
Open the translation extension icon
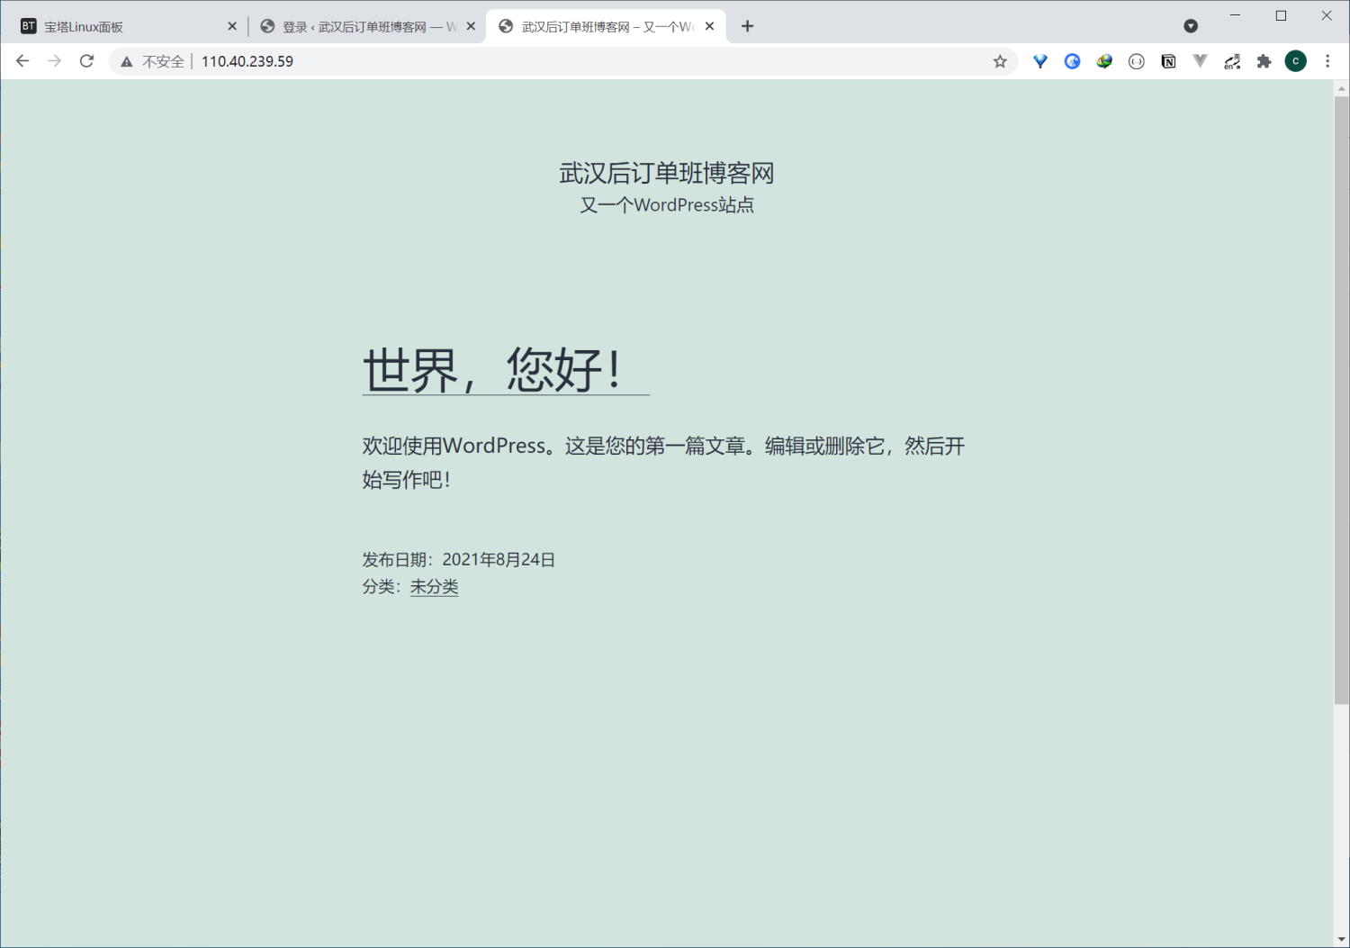point(1232,61)
